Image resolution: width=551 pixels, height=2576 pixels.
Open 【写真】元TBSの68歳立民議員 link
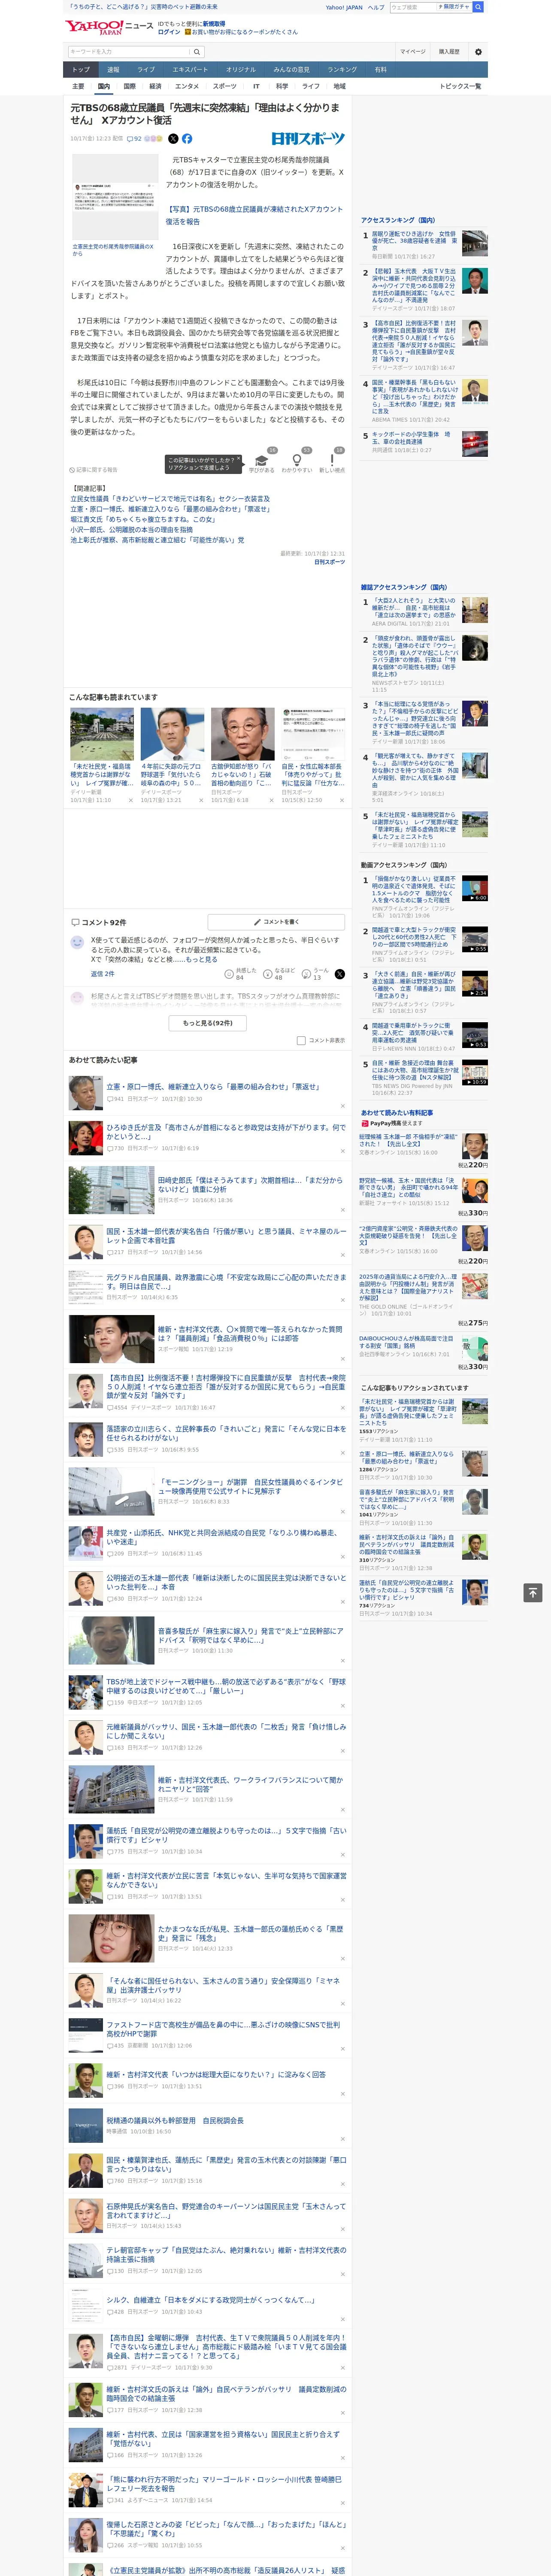[x=254, y=215]
